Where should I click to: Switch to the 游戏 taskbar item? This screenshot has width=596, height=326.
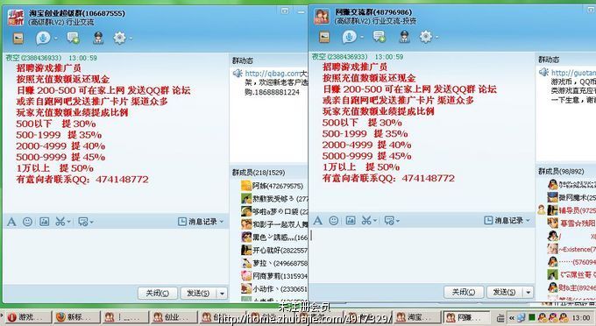coord(28,317)
